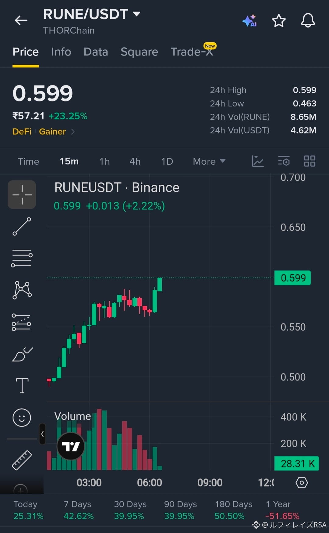Click the 09:00 time axis label
Screen dimensions: 329x533
210,483
